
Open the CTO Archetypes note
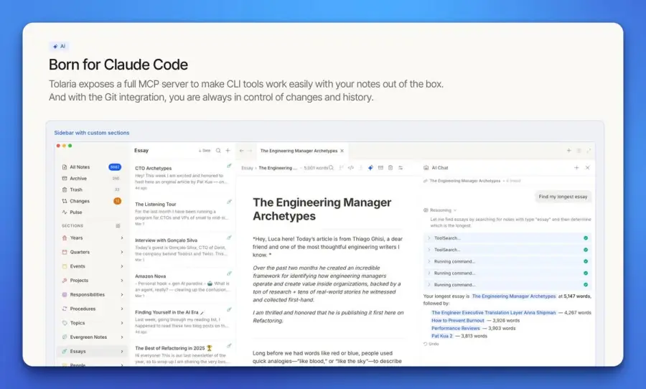click(x=183, y=177)
